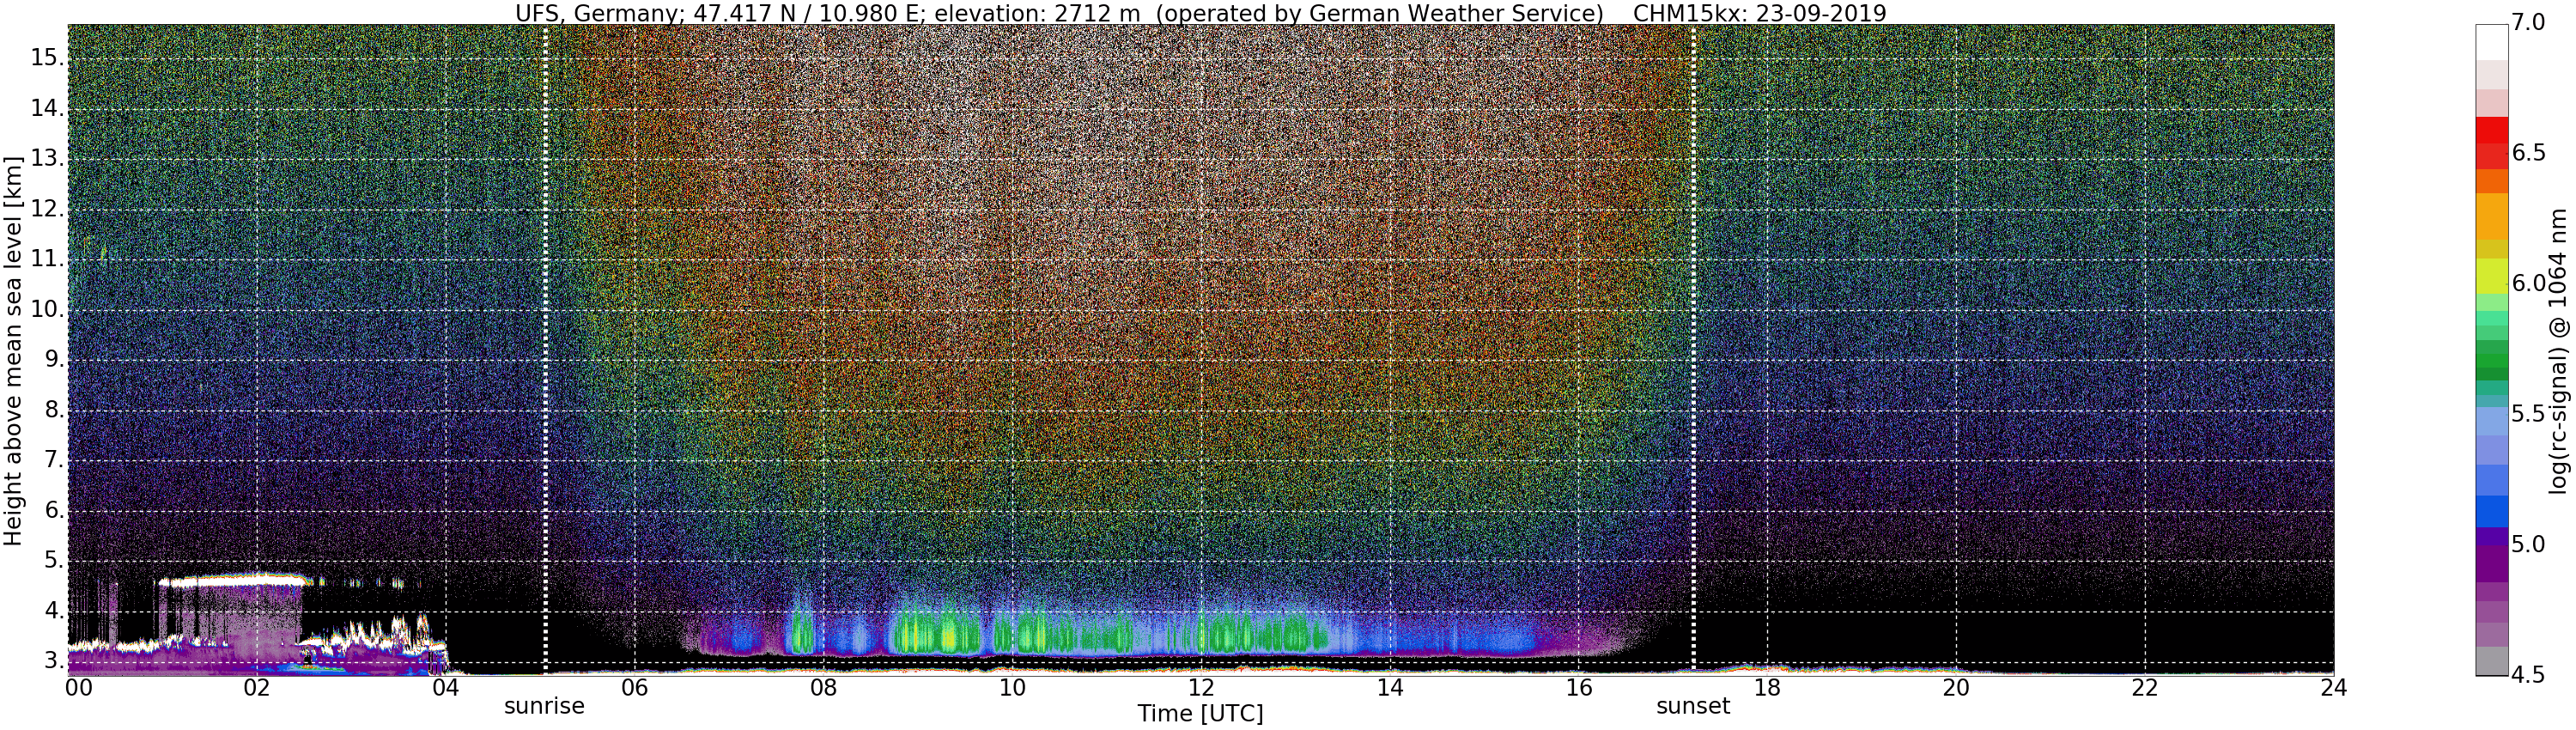Pick the white swatch at the colorbar top

click(2491, 42)
